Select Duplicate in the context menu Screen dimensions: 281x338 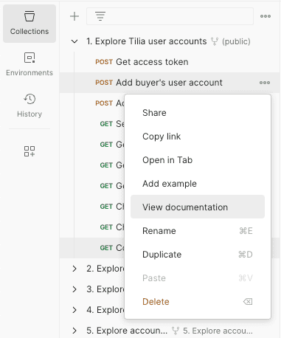pos(198,255)
